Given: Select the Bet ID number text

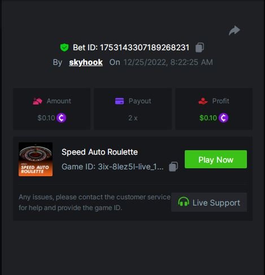Looking at the screenshot, I should pyautogui.click(x=145, y=47).
